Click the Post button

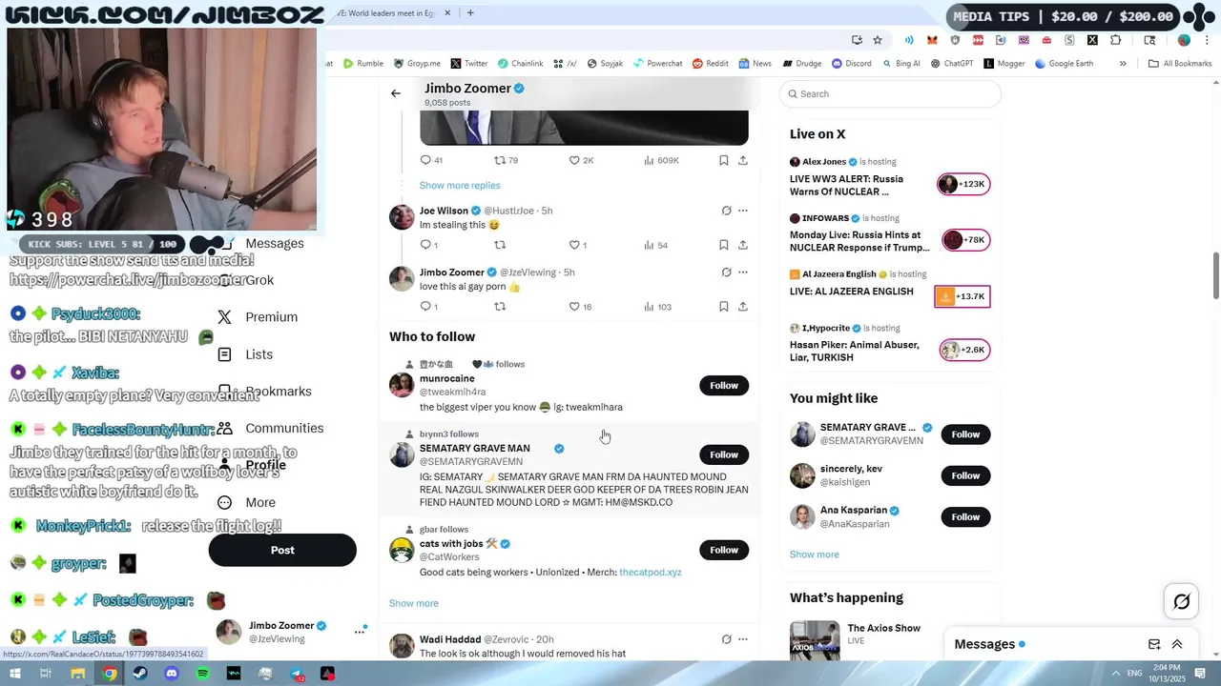coord(282,550)
